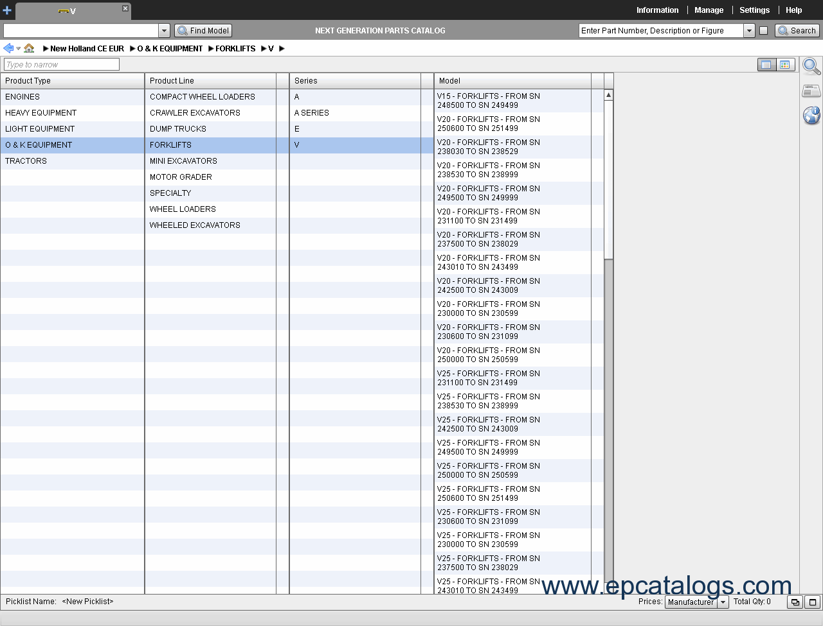The height and width of the screenshot is (626, 823).
Task: Click Product Type column header
Action: click(x=72, y=81)
